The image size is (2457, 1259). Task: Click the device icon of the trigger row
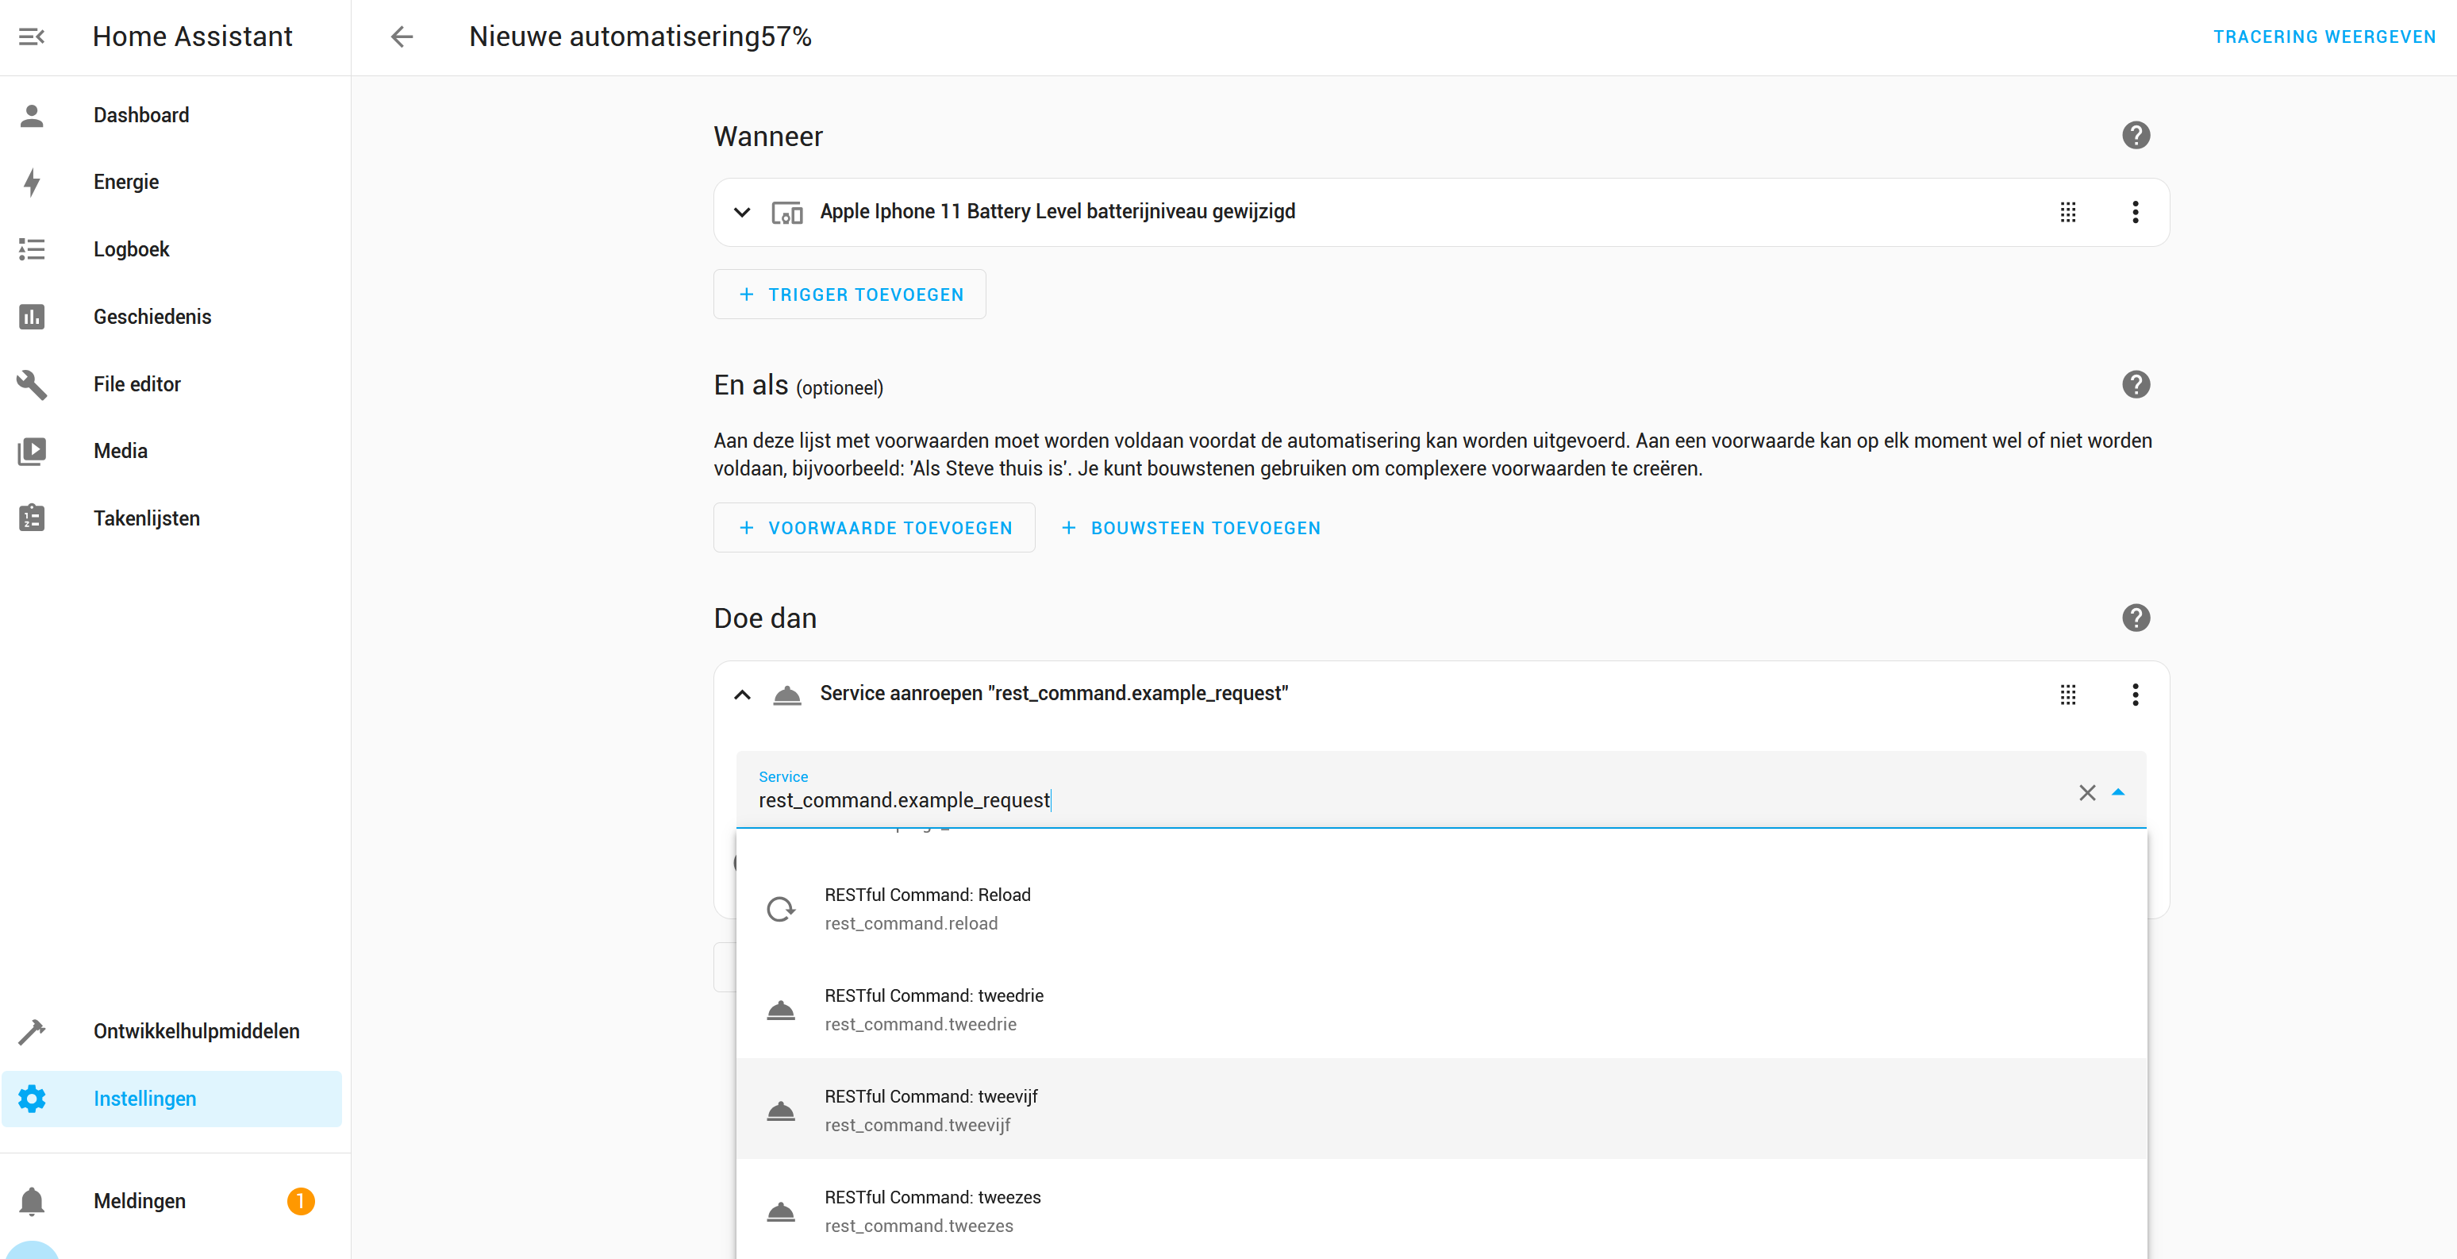pos(787,212)
